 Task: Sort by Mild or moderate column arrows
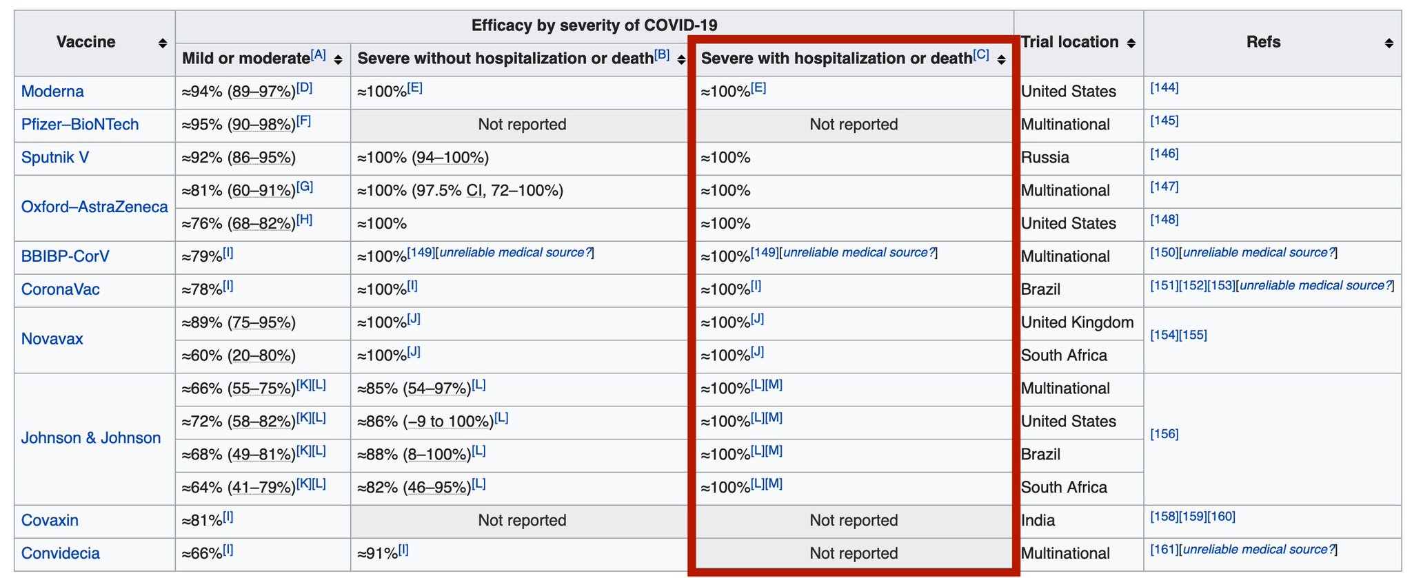click(x=338, y=60)
